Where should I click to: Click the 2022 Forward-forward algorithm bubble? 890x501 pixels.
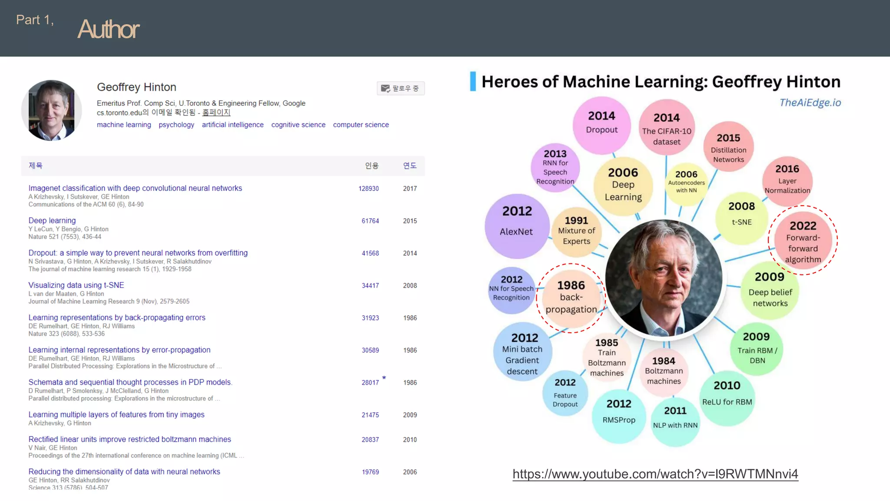pyautogui.click(x=803, y=240)
